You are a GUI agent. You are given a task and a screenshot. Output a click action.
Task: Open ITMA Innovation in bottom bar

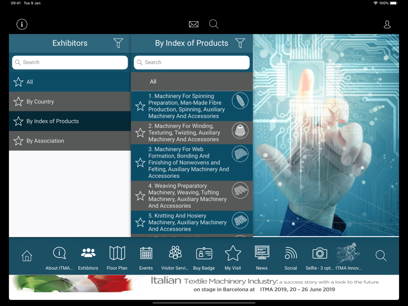tap(348, 257)
